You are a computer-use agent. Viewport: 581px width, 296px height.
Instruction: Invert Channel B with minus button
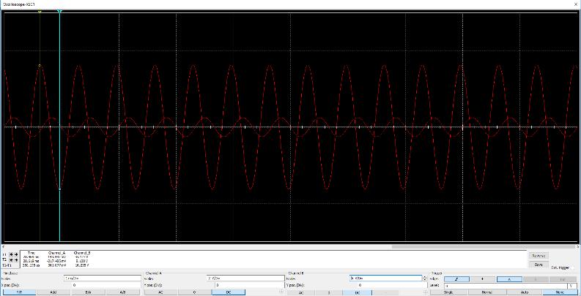385,292
